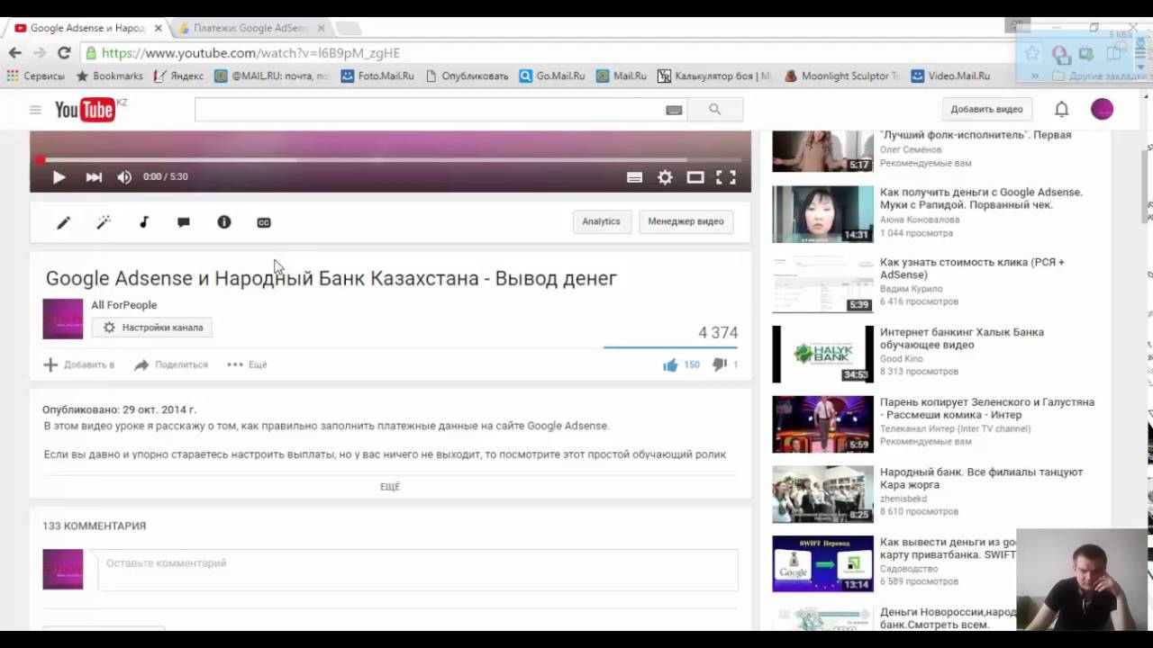This screenshot has width=1153, height=648.
Task: Open cards info circle icon
Action: [x=224, y=222]
